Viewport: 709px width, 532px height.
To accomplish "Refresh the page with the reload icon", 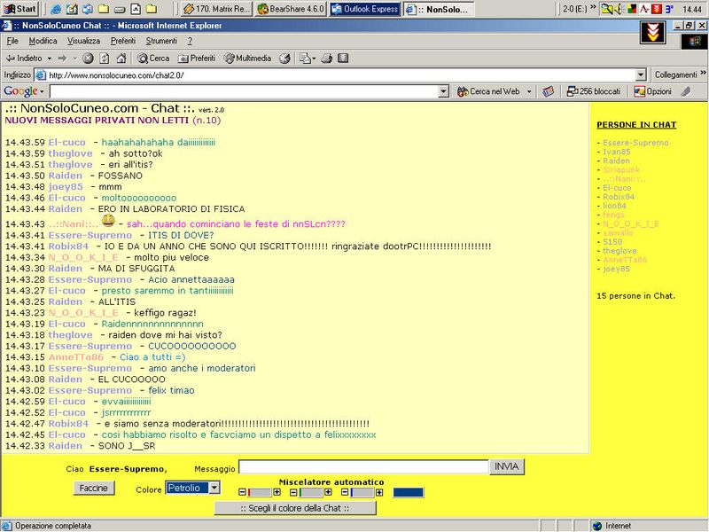I will (x=104, y=59).
